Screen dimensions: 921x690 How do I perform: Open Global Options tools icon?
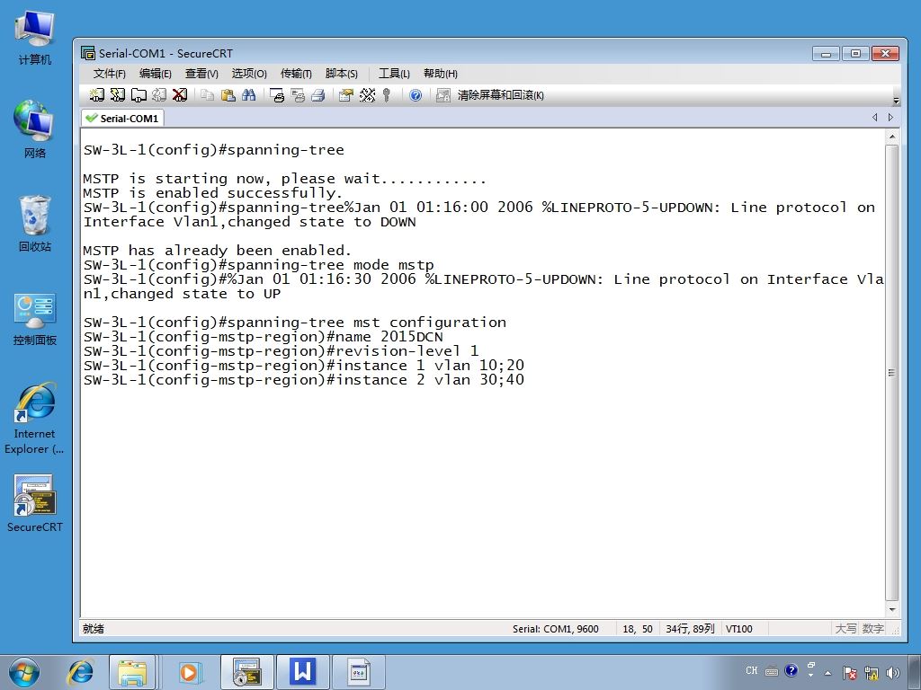[x=367, y=95]
